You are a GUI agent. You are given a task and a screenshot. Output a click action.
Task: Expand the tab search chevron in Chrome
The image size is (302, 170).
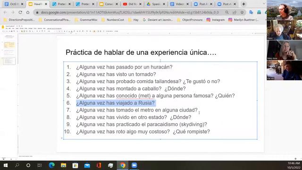264,4
